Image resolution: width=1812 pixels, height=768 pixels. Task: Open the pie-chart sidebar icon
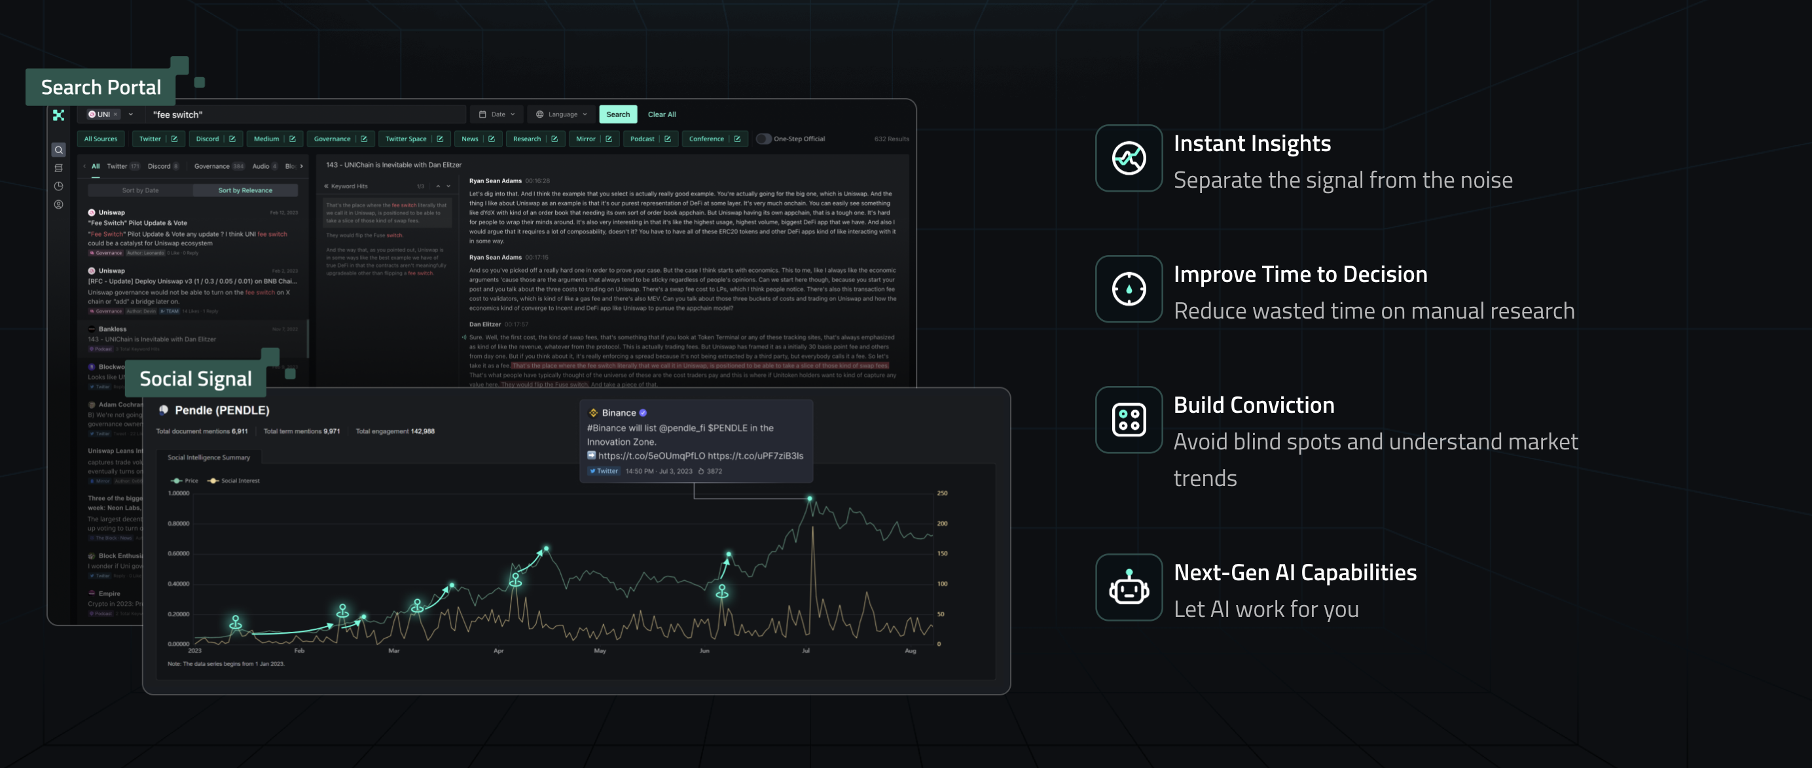(58, 186)
